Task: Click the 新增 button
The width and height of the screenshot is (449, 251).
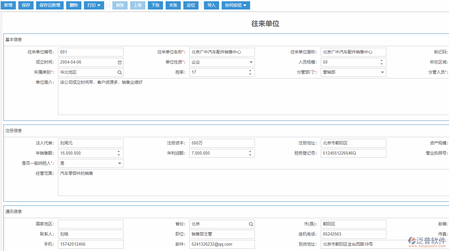Action: tap(8, 5)
